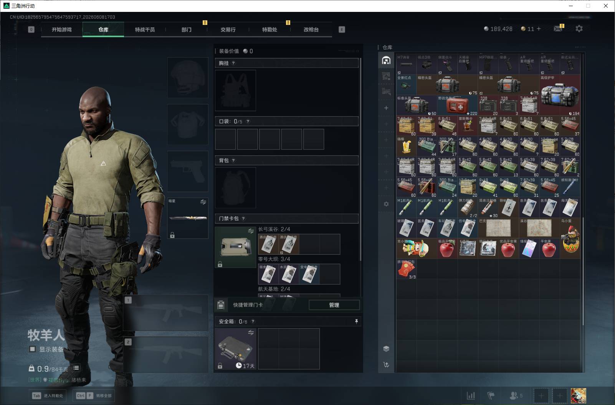Select the 乌小蛋 chicken figurine item
Screen dimensions: 615x405
coord(570,238)
